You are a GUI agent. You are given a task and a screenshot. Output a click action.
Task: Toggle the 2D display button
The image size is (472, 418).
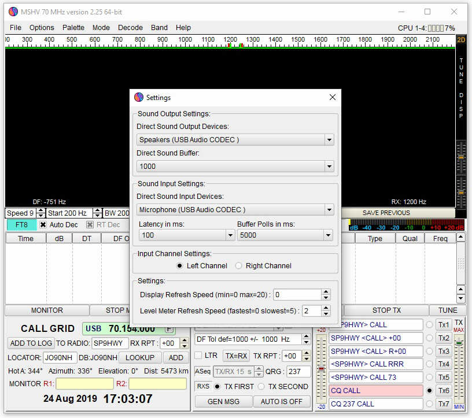[461, 40]
